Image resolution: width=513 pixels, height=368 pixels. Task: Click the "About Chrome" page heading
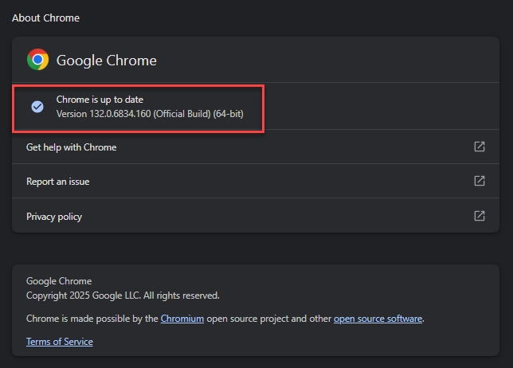coord(45,18)
